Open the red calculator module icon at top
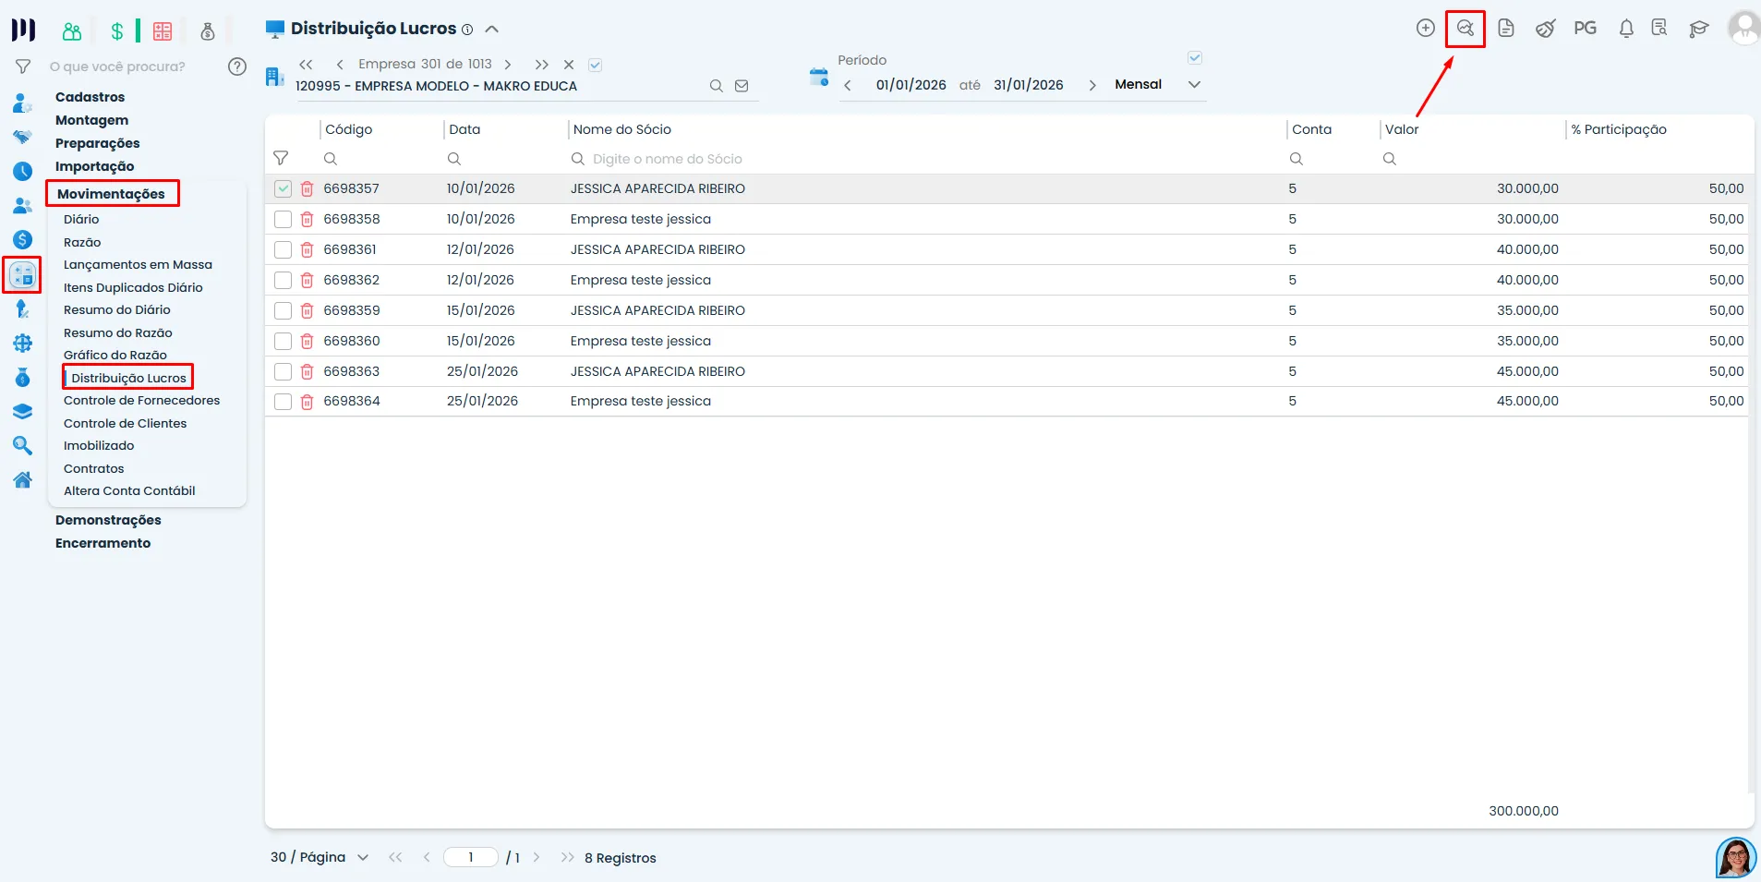The image size is (1761, 882). [163, 30]
